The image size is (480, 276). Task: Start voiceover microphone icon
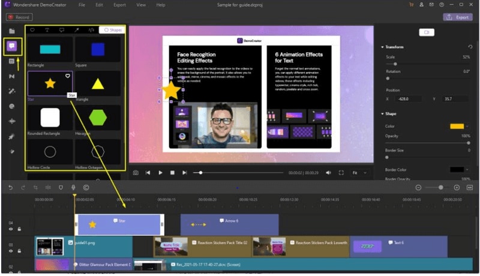[73, 188]
